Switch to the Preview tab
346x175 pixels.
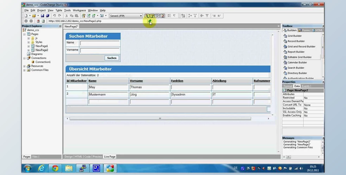click(x=97, y=157)
